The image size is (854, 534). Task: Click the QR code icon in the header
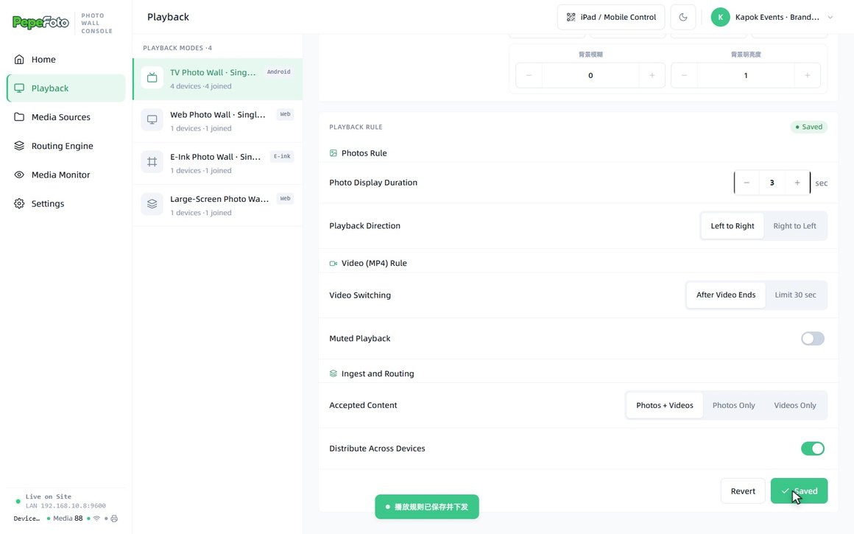(571, 18)
